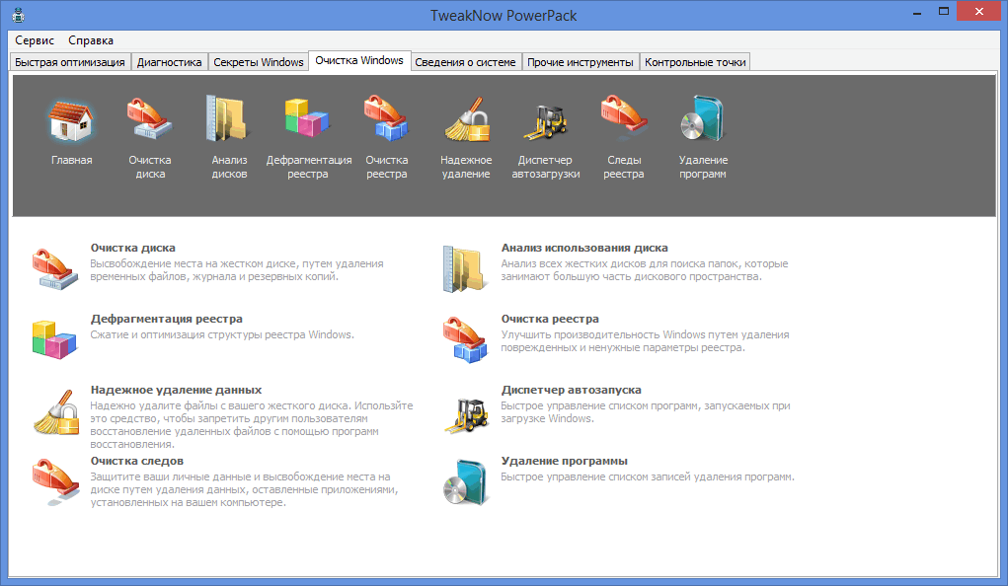Open the Сервис menu
Image resolution: width=1008 pixels, height=586 pixels.
[x=35, y=40]
